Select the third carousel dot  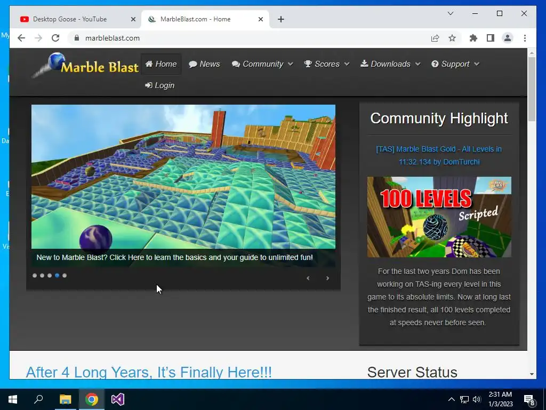point(50,275)
